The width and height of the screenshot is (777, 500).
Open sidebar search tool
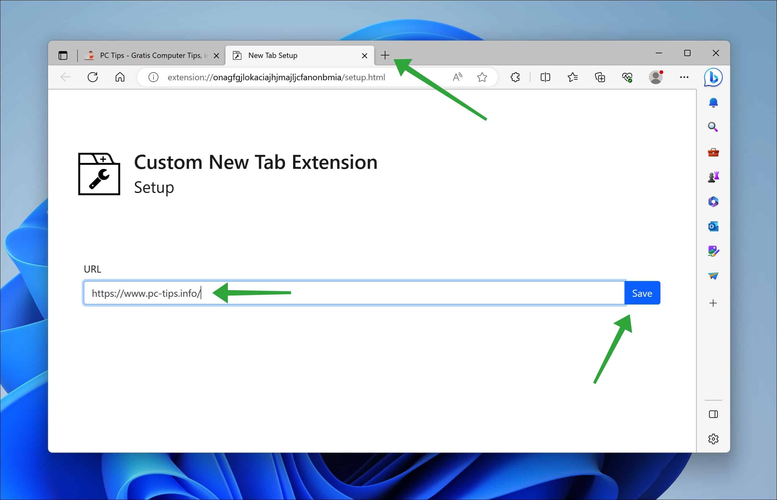(713, 127)
